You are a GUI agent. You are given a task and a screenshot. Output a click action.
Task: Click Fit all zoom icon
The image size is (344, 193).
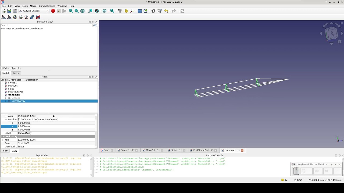pos(71,11)
